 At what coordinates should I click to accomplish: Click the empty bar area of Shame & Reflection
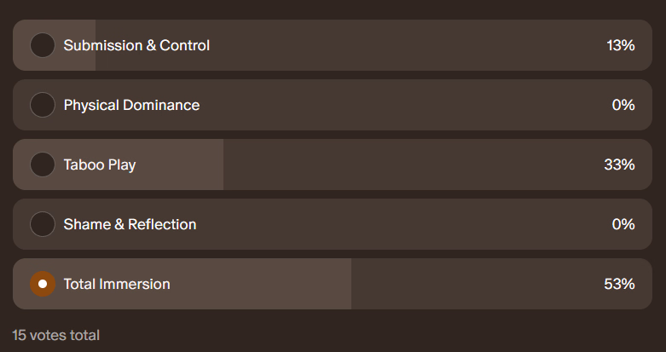point(384,224)
